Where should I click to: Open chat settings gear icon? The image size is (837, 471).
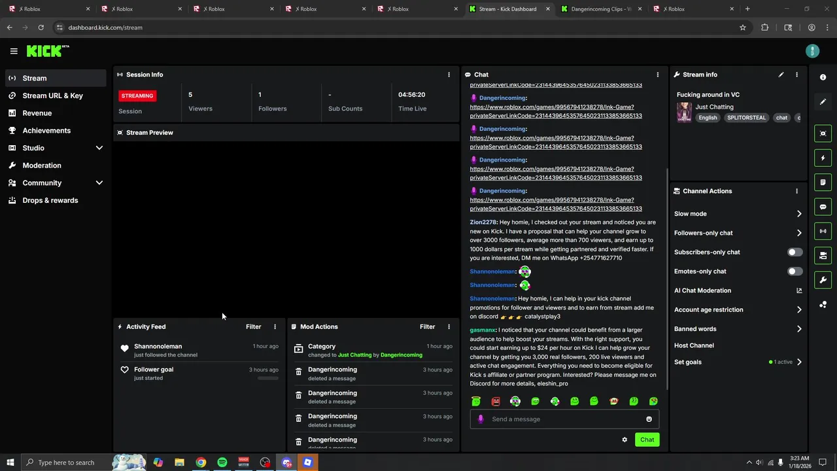pos(624,440)
